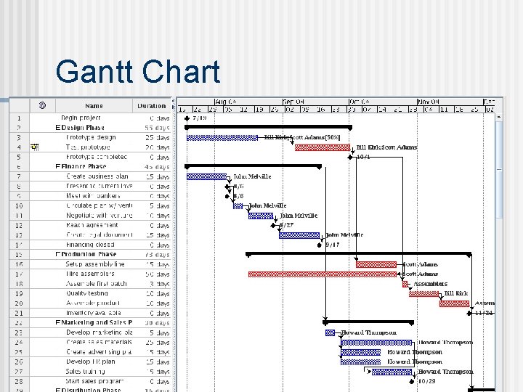Click the Hire assemblers long red bar
This screenshot has height=392, width=523.
click(x=323, y=274)
